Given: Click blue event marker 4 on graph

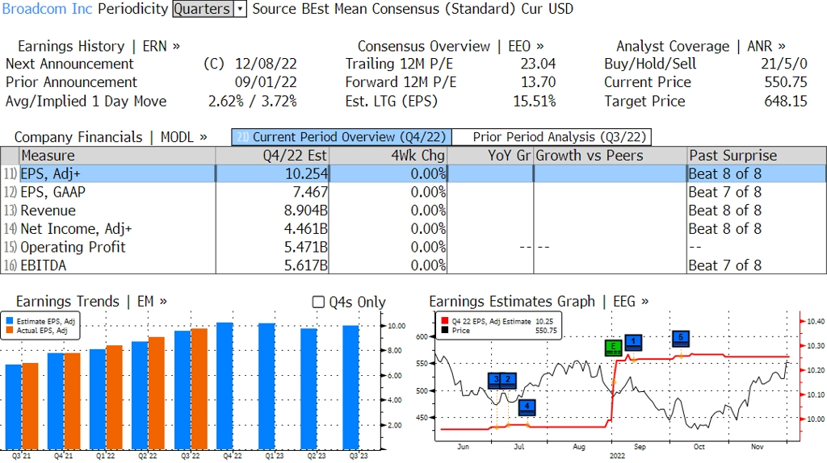Looking at the screenshot, I should 527,407.
